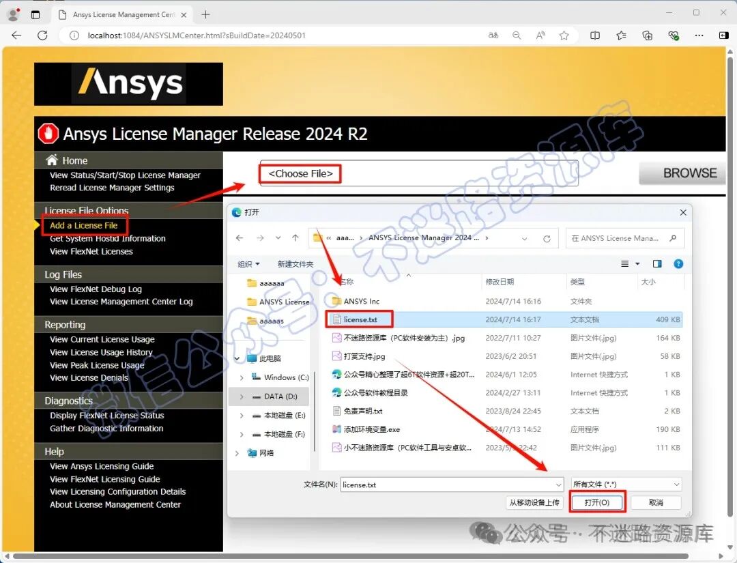Open the sidebar panel icon

(x=724, y=35)
